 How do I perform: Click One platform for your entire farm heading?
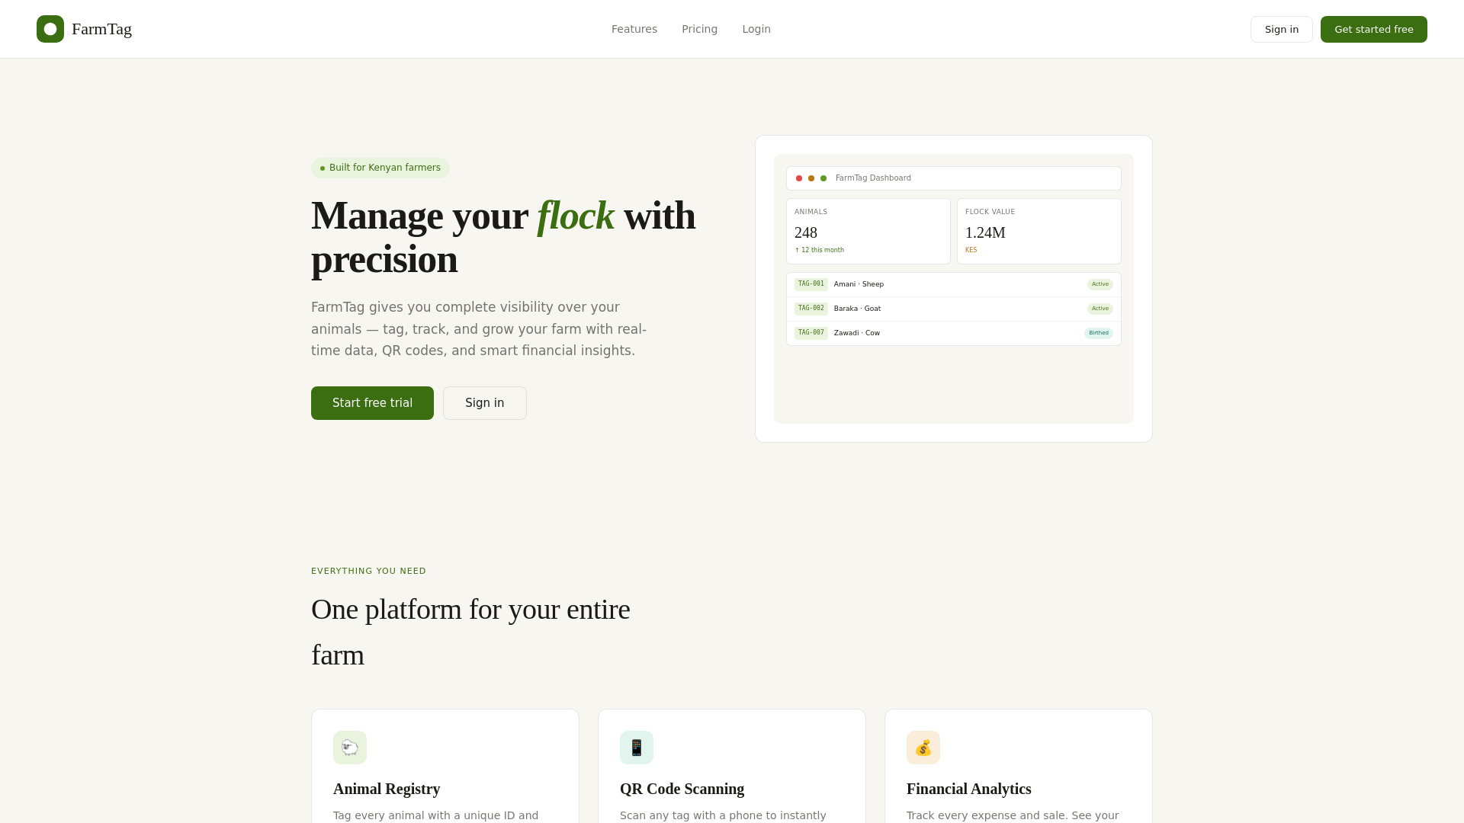click(x=470, y=632)
